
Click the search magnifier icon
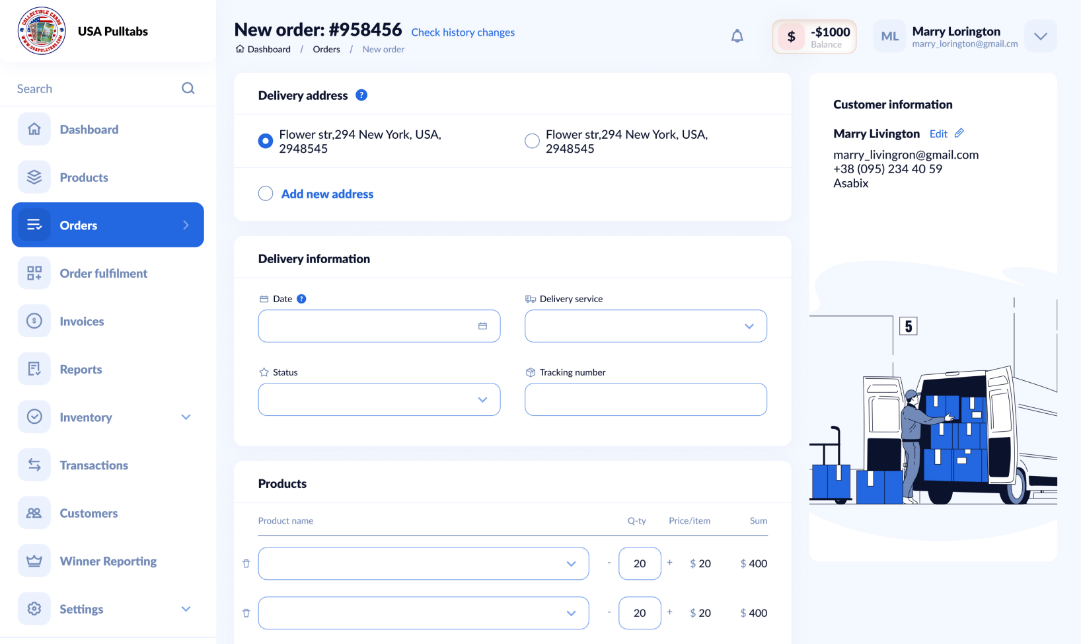click(x=188, y=87)
